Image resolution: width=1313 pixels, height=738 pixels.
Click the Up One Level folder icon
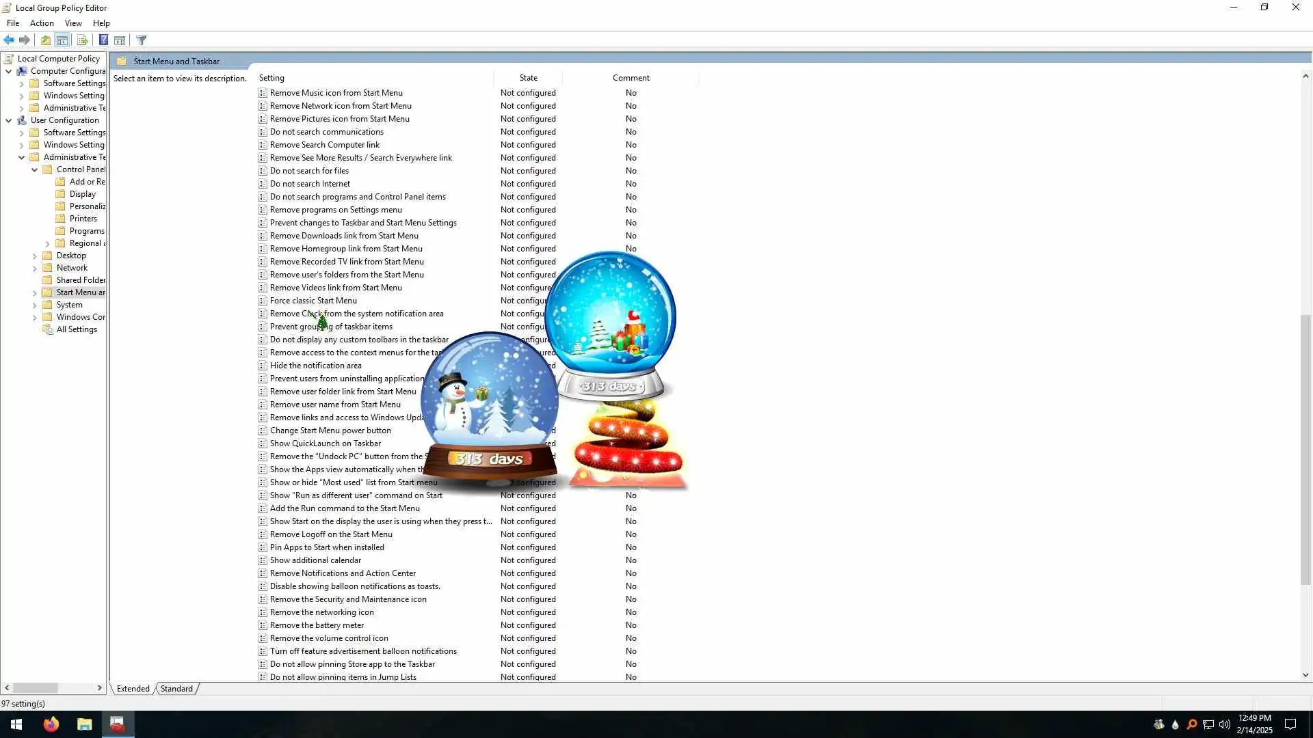coord(46,40)
